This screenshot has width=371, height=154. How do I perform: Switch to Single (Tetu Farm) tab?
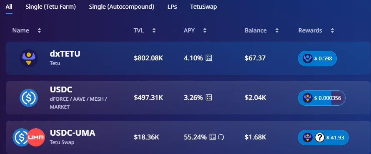pyautogui.click(x=50, y=7)
